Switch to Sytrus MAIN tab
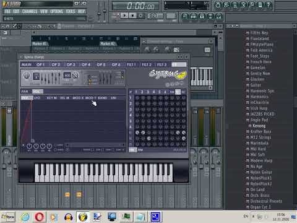The width and height of the screenshot is (297, 223). [x=27, y=64]
